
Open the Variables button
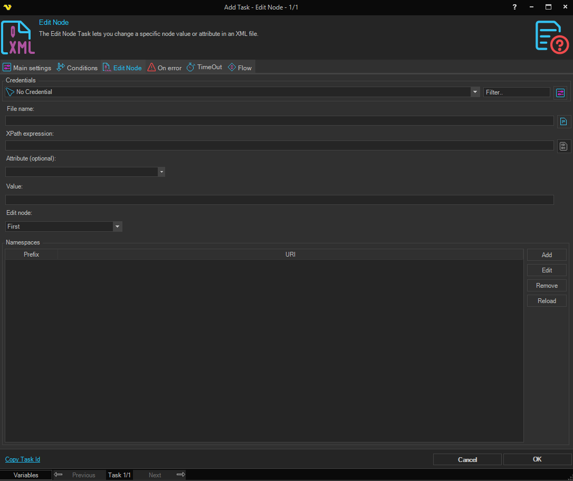coord(26,475)
